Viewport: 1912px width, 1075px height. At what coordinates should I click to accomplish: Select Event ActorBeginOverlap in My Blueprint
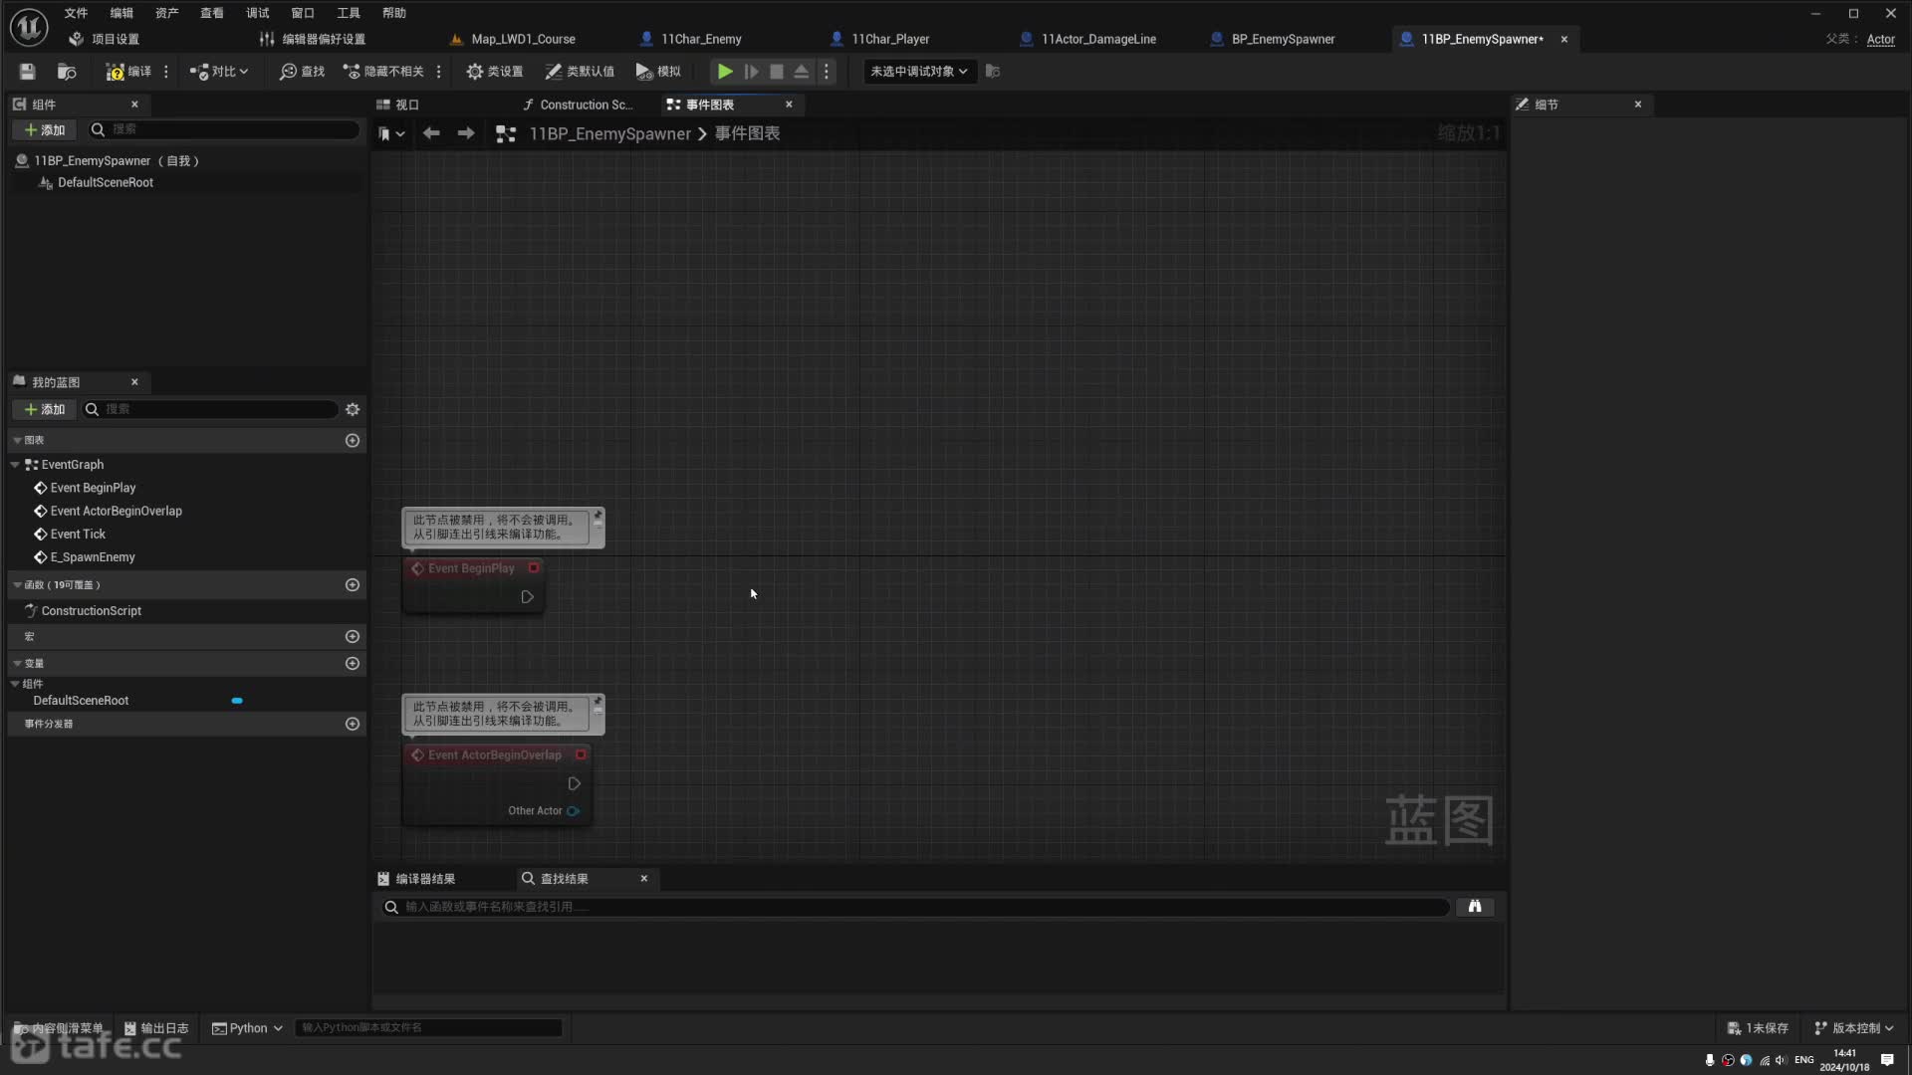coord(116,512)
